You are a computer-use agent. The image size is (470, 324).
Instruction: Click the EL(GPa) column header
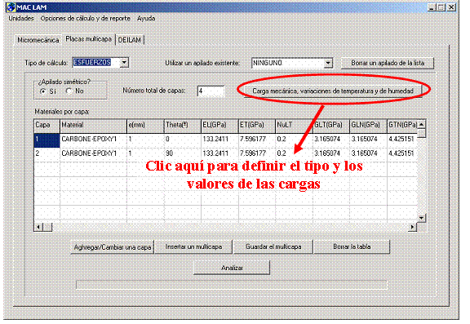click(219, 126)
